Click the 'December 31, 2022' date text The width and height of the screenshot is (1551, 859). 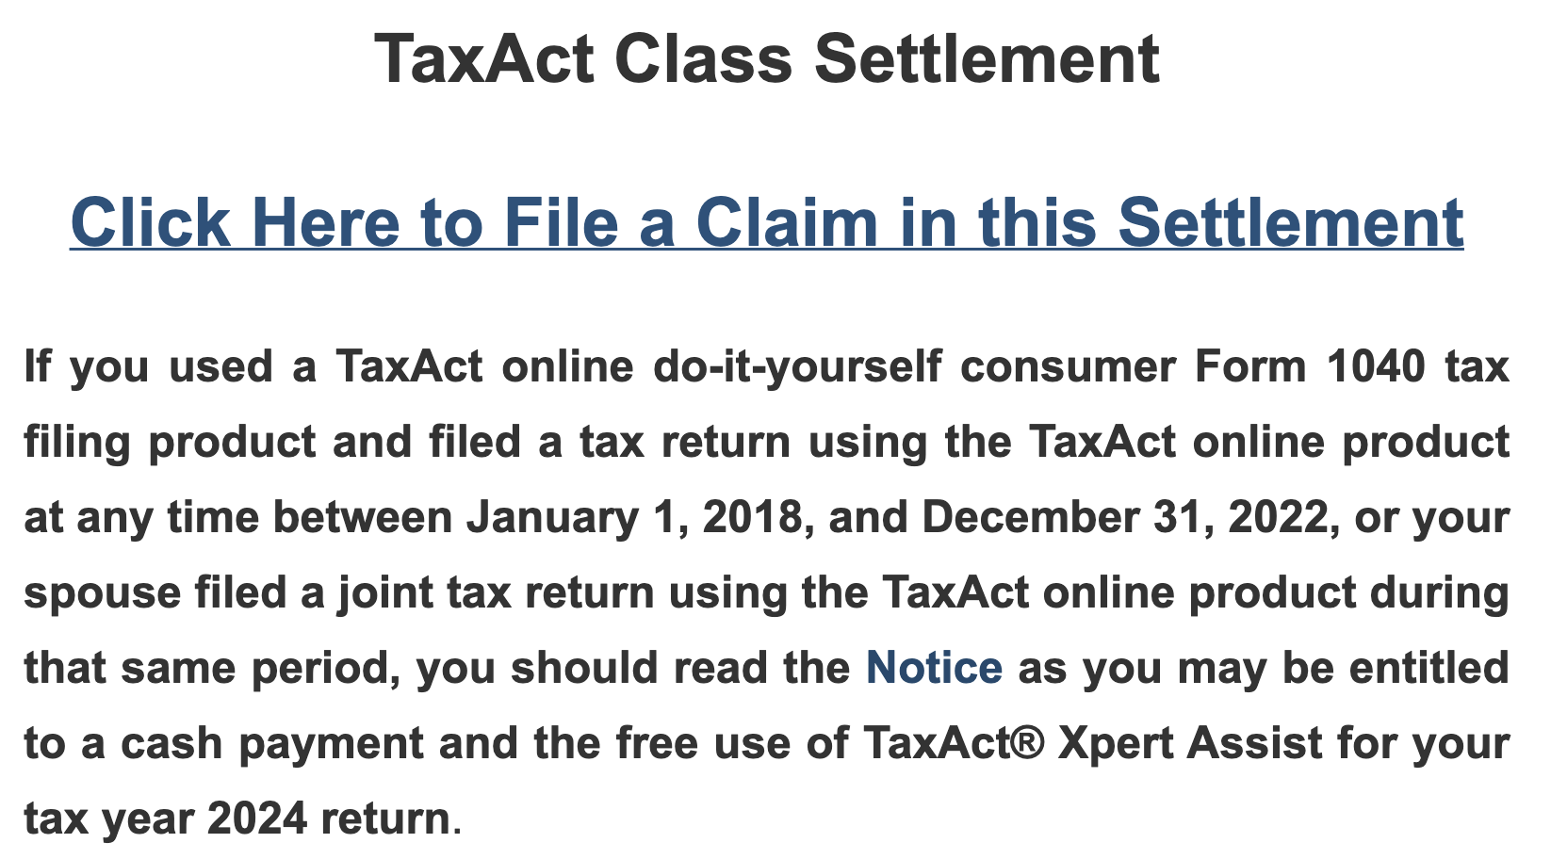coord(1121,517)
